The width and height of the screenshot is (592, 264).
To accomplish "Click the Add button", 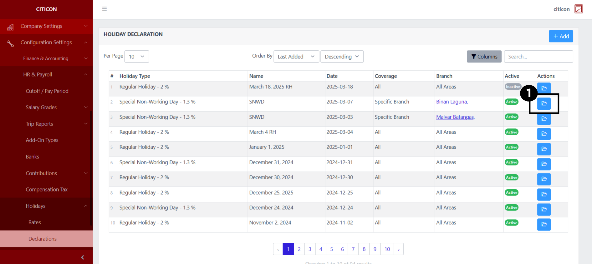I will click(561, 36).
